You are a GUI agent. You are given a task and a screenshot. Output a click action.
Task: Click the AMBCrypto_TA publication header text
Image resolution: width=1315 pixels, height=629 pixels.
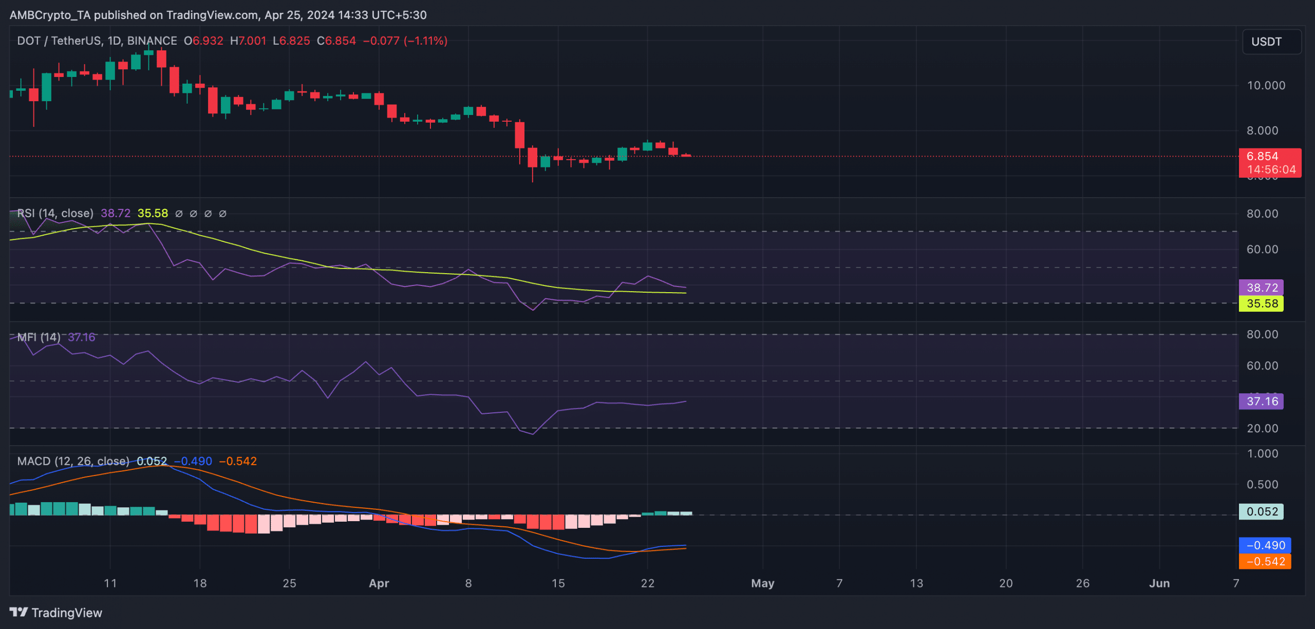tap(218, 15)
